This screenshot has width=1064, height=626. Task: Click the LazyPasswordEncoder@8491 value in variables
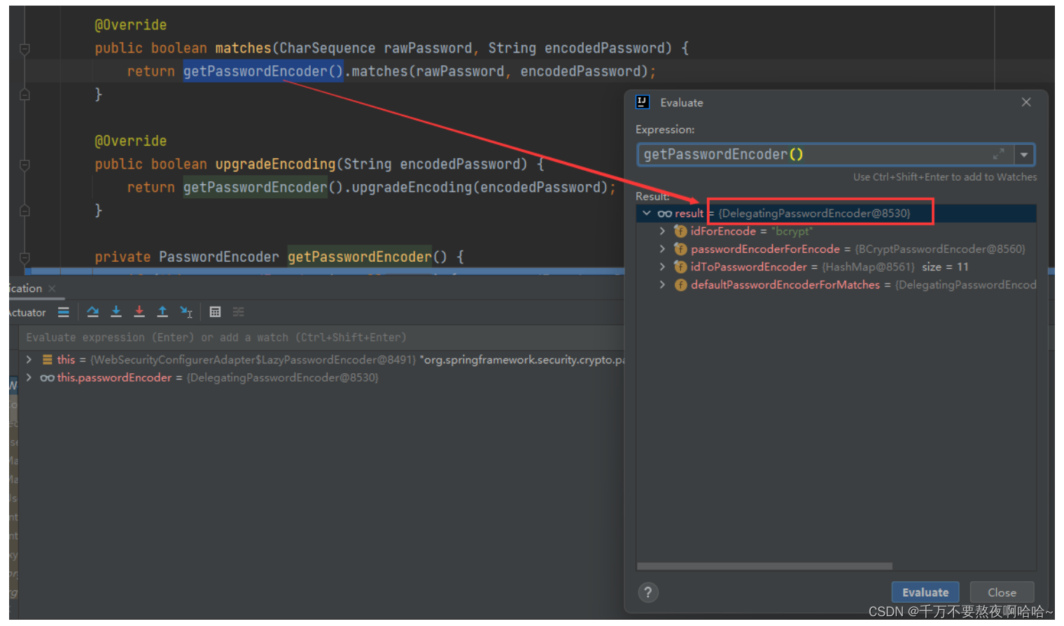tap(253, 359)
